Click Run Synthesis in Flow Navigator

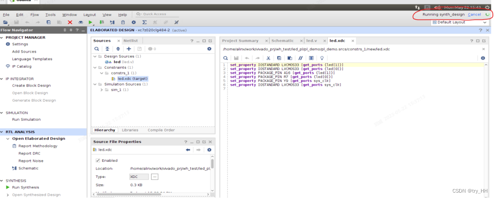point(25,187)
